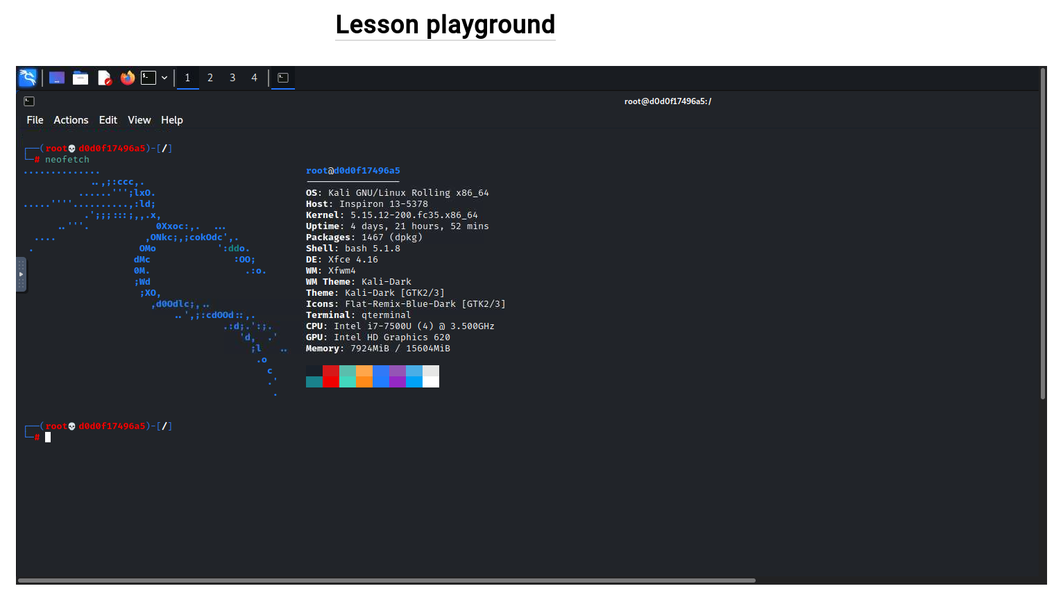Click the terminal window title bar icon

point(29,101)
